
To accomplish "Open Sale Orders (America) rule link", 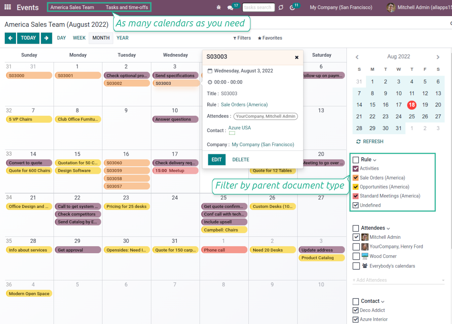I will click(x=244, y=105).
